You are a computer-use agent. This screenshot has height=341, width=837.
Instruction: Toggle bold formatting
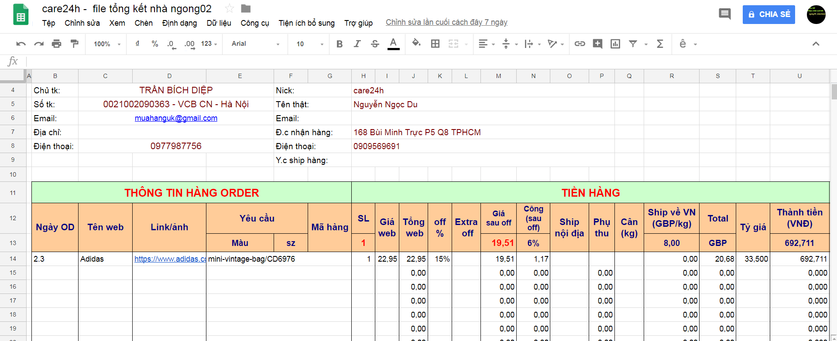click(x=340, y=44)
